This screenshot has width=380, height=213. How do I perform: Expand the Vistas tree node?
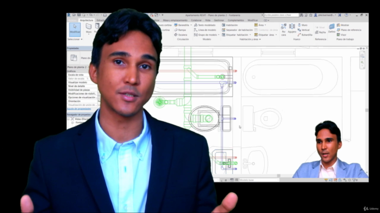(x=69, y=119)
